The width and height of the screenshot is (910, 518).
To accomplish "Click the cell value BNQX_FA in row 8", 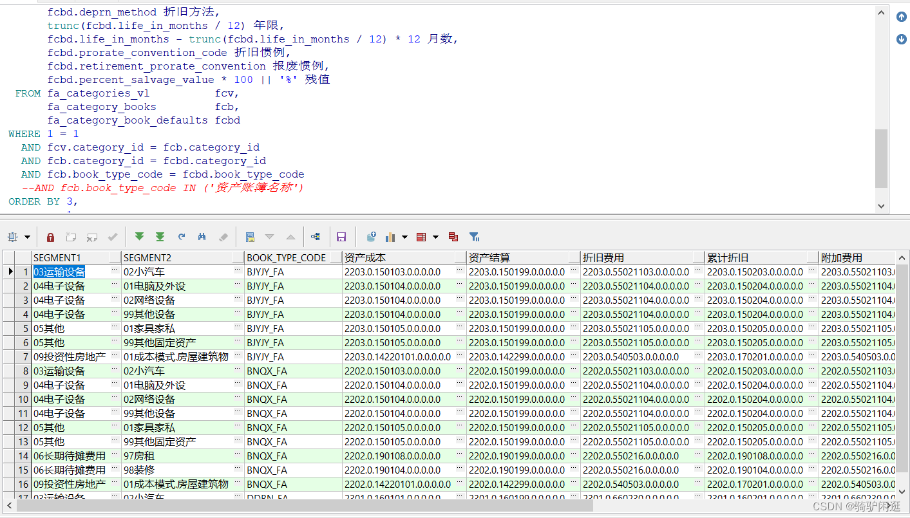I will [266, 371].
